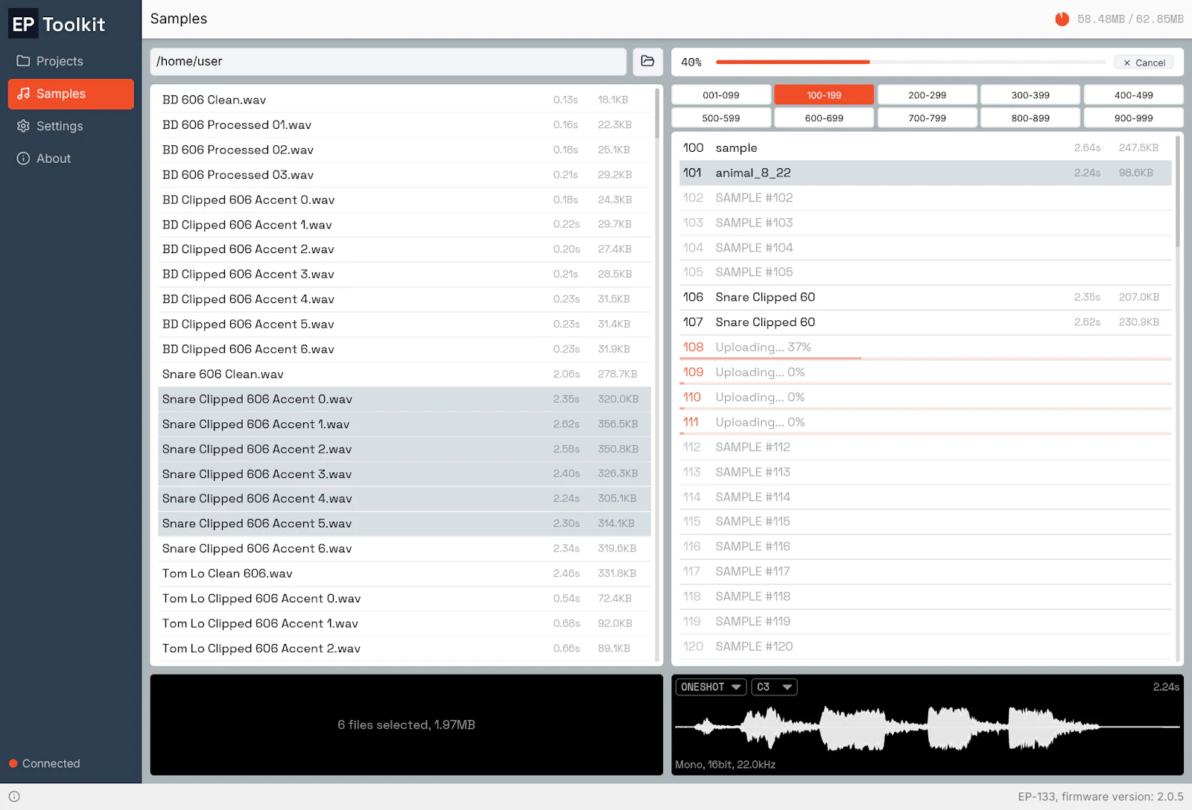This screenshot has height=810, width=1192.
Task: Open the 600-699 sample bank
Action: pyautogui.click(x=824, y=118)
